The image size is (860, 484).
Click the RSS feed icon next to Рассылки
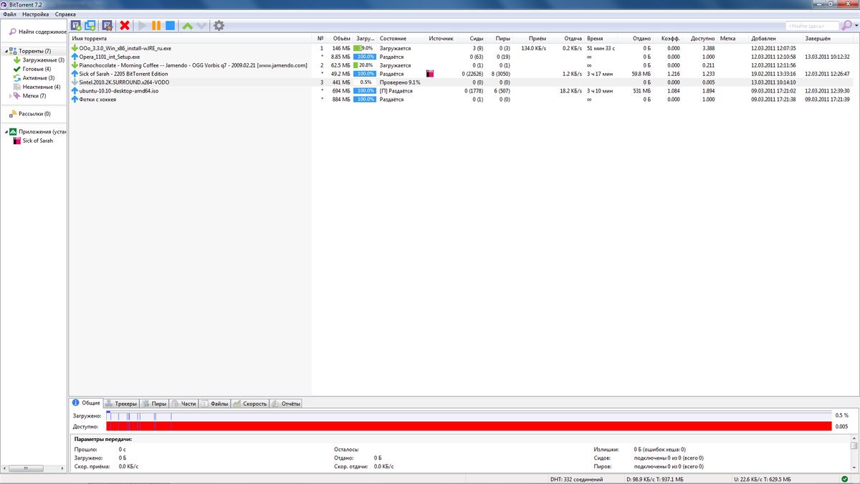[13, 114]
